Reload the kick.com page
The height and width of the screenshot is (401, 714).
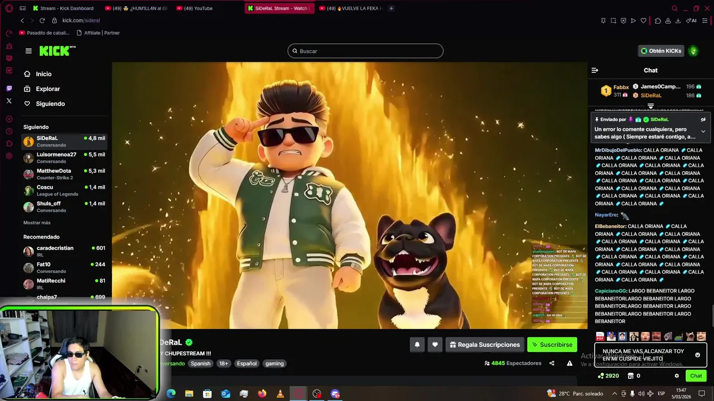click(x=42, y=21)
